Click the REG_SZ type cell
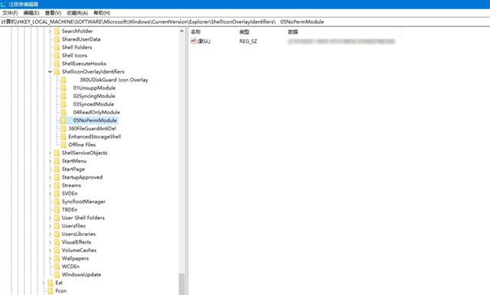 pyautogui.click(x=248, y=41)
